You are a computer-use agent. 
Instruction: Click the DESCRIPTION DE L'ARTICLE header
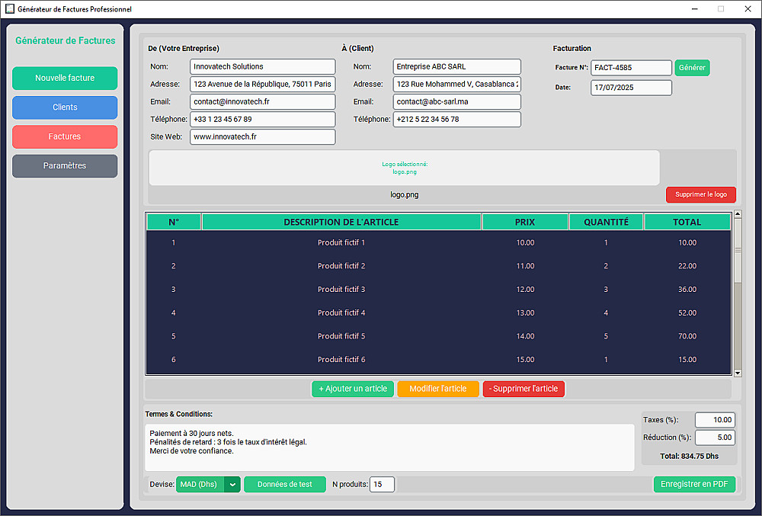click(341, 222)
